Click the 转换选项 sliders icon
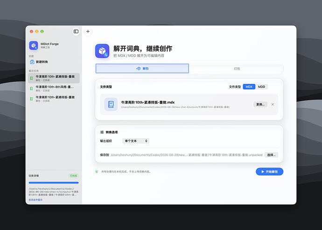This screenshot has height=230, width=322. click(102, 132)
